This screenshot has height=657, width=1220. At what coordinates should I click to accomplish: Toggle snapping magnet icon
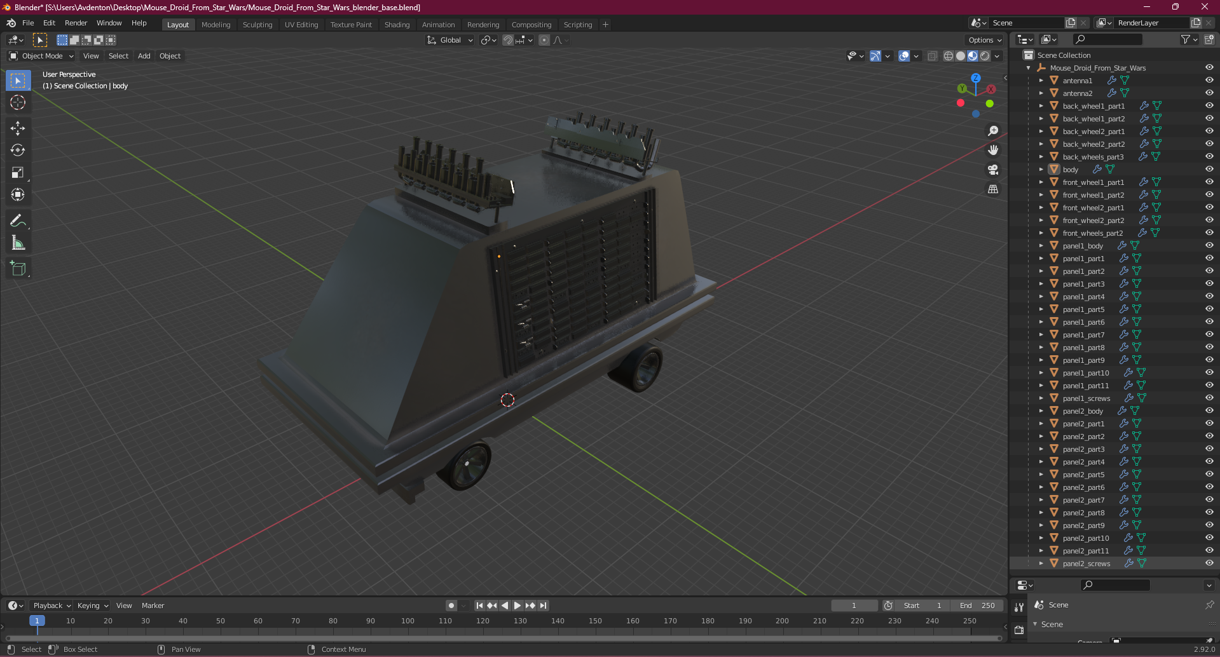[x=508, y=40]
